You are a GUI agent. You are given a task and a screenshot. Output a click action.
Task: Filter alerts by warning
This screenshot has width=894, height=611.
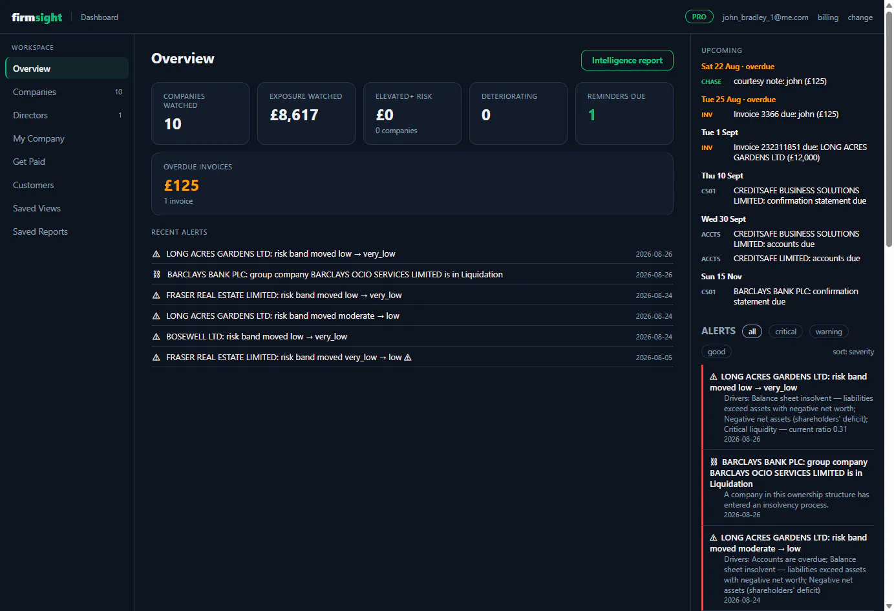point(829,332)
